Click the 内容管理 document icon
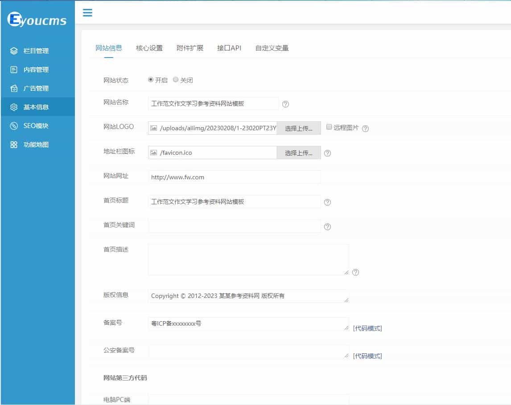The image size is (511, 405). point(14,70)
